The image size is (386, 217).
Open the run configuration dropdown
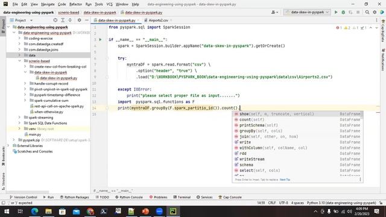tap(307, 12)
